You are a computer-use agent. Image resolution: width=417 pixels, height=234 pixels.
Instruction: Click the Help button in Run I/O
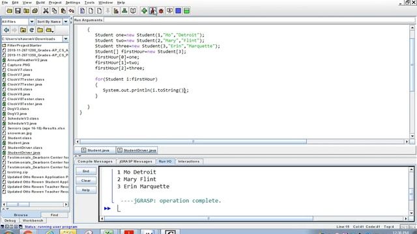pyautogui.click(x=86, y=190)
